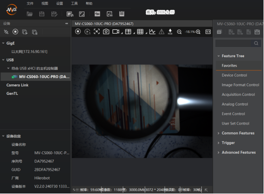The height and width of the screenshot is (194, 264).
Task: Click the save disk icon in top toolbar
Action: pyautogui.click(x=42, y=14)
